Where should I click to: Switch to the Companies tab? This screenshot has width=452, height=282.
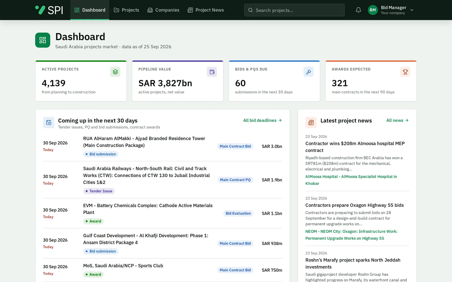coord(163,10)
